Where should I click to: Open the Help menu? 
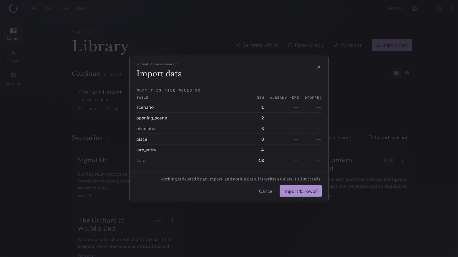81,8
